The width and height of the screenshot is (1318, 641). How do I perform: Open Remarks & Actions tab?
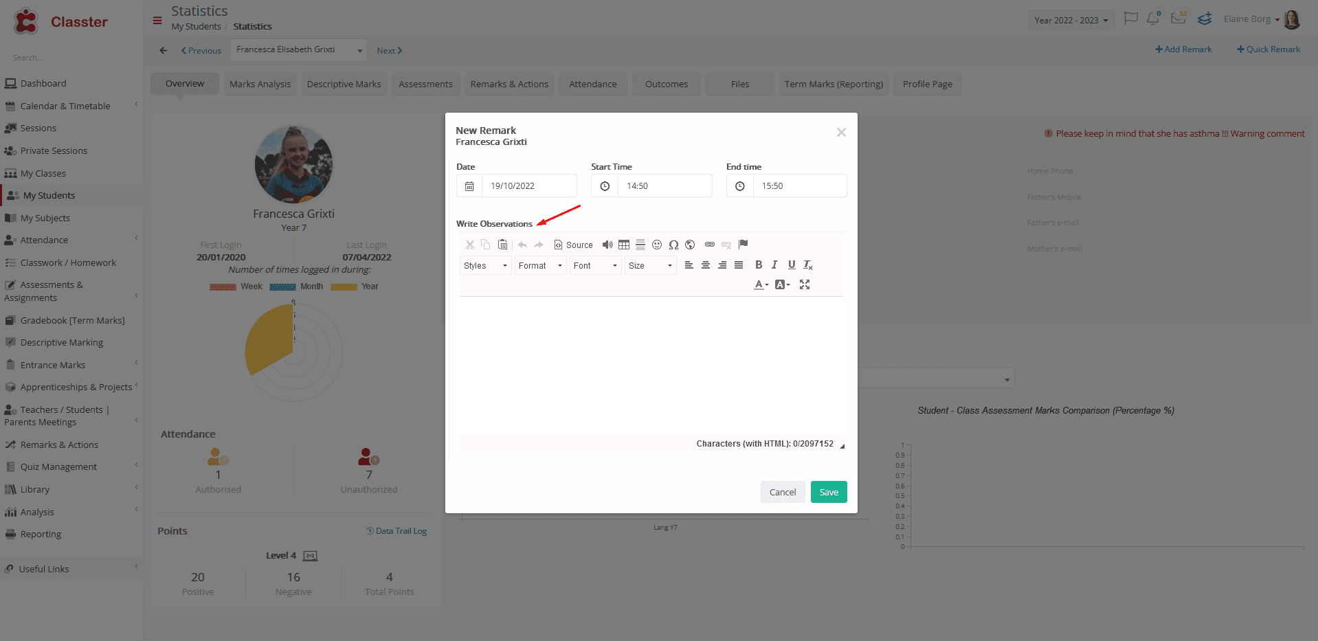pyautogui.click(x=509, y=85)
